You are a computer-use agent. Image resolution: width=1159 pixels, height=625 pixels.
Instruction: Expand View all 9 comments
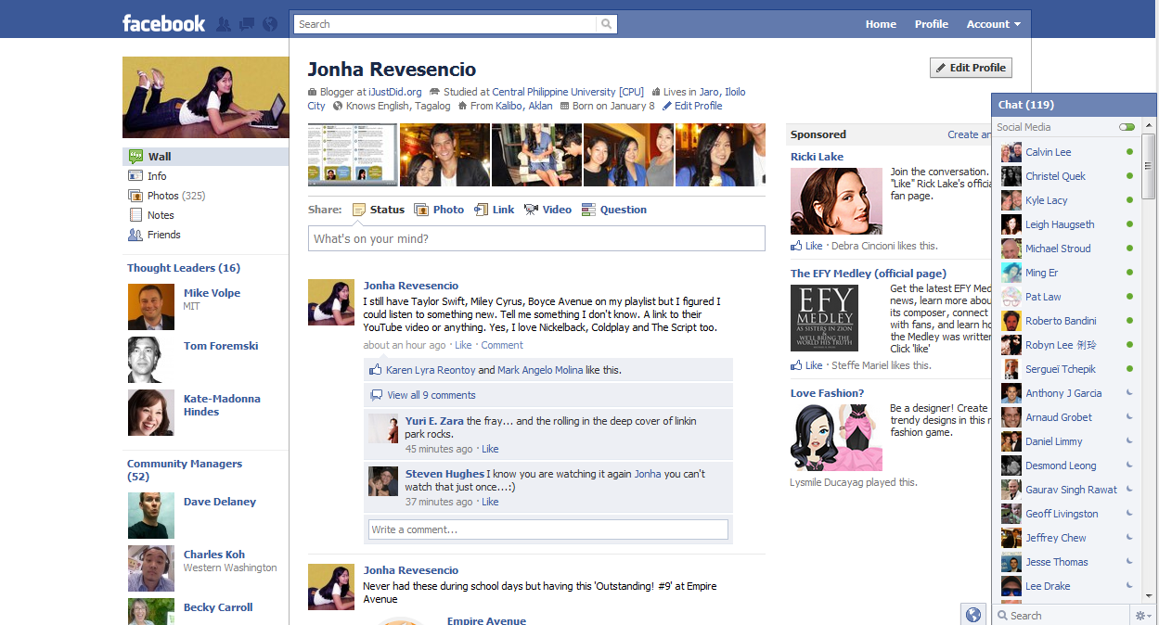click(x=431, y=395)
